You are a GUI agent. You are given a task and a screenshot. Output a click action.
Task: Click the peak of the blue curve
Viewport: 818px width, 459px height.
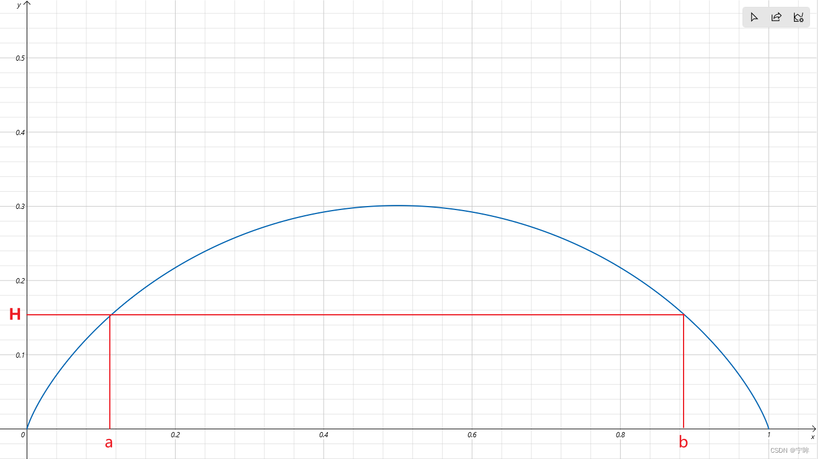coord(398,205)
